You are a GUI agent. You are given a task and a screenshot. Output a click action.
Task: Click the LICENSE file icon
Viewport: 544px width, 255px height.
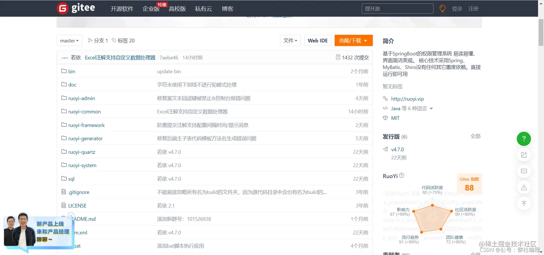coord(64,205)
